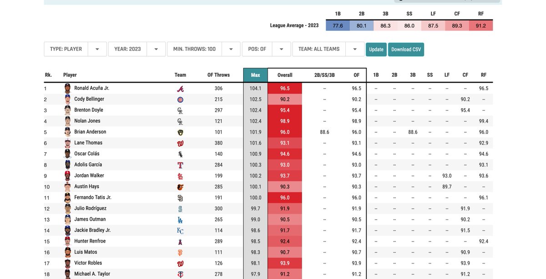The image size is (546, 279).
Task: Click the Dodgers logo for James Outman
Action: (x=180, y=219)
